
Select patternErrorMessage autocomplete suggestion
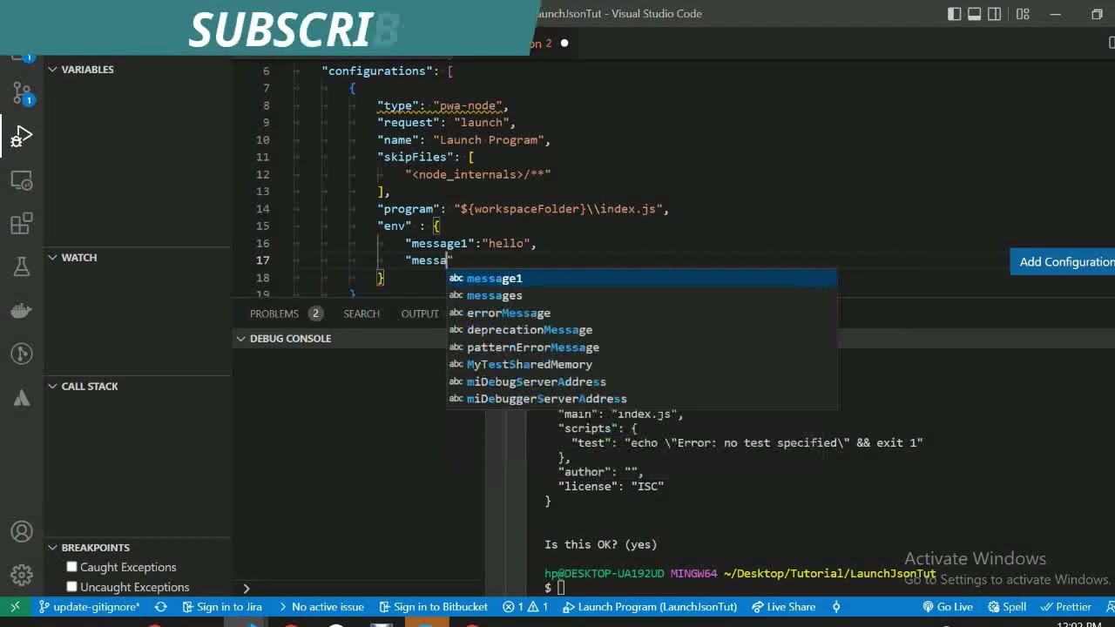(x=642, y=347)
